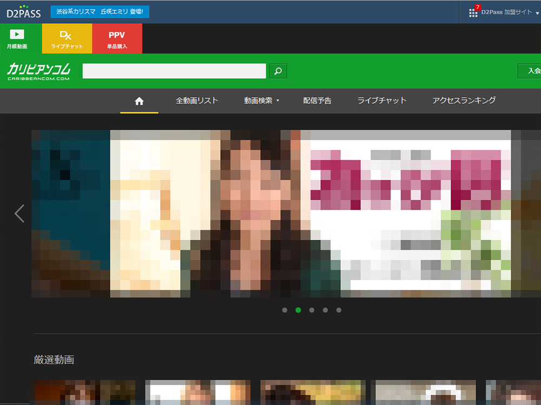The image size is (541, 405).
Task: Select the third carousel dot
Action: [x=312, y=310]
